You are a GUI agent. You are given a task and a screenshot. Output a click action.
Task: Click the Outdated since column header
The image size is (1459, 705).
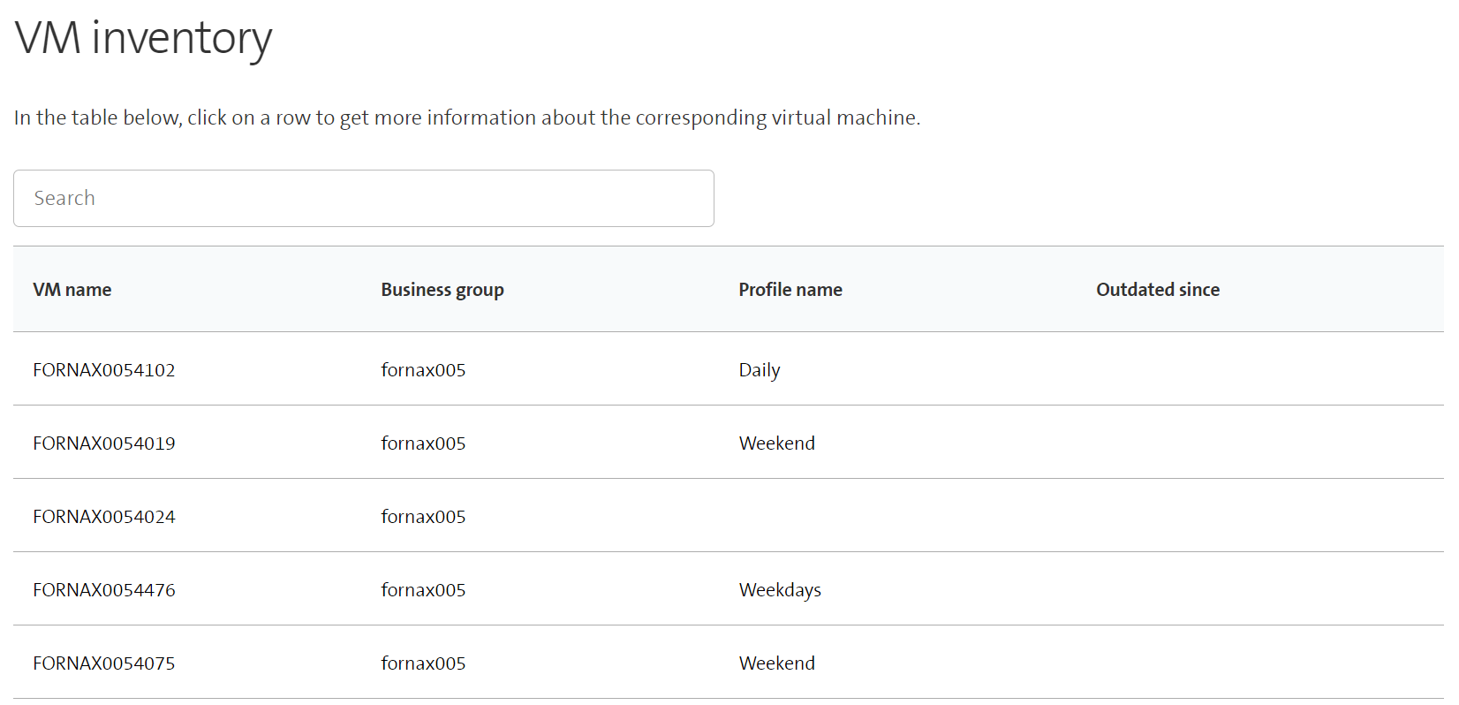[x=1157, y=290]
